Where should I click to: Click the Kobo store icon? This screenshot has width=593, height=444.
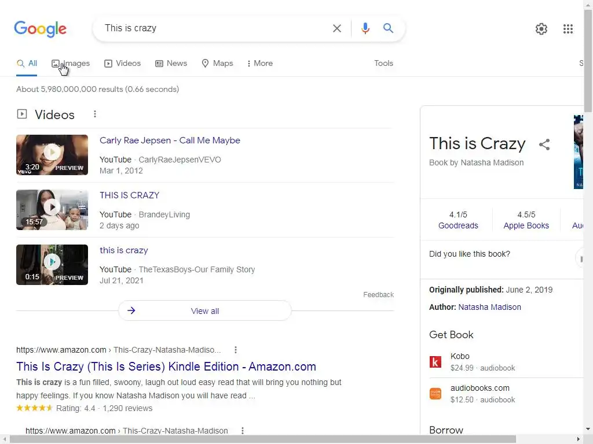[435, 362]
